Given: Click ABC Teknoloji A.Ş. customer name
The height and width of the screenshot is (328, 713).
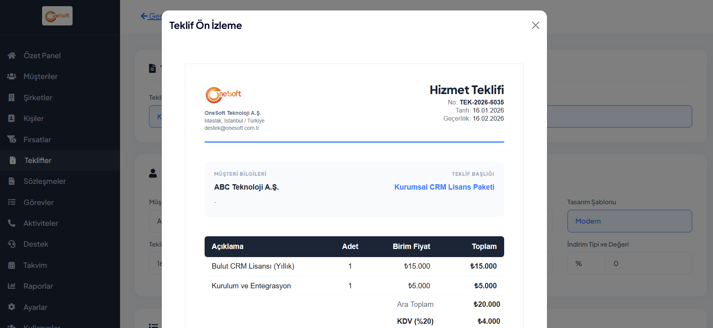Looking at the screenshot, I should click(246, 187).
